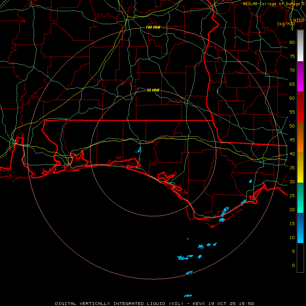306x306 pixels.
Task: Click the color scale value 40
Action: pyautogui.click(x=292, y=154)
